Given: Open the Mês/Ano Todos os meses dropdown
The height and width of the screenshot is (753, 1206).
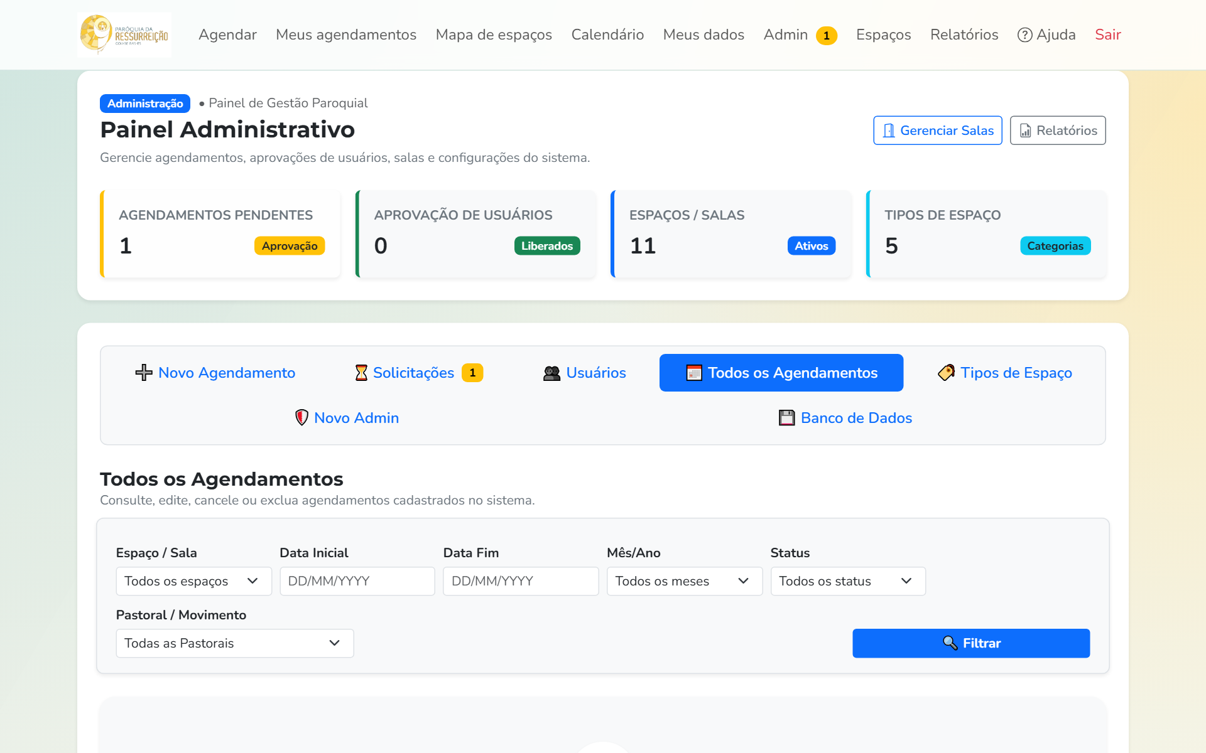Looking at the screenshot, I should tap(685, 581).
